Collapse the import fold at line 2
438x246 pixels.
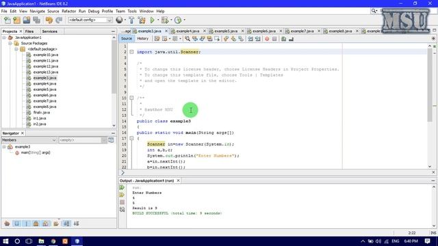tap(131, 52)
